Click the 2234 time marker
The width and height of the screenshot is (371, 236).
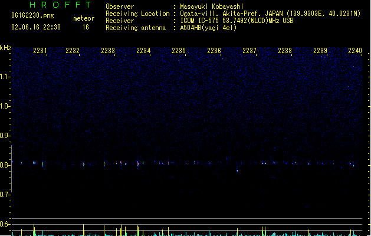pos(143,51)
